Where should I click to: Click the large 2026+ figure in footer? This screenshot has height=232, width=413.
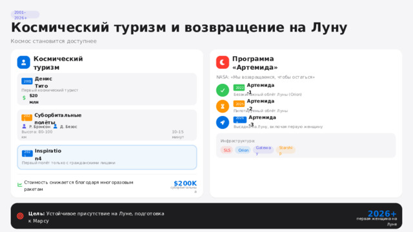(x=382, y=213)
